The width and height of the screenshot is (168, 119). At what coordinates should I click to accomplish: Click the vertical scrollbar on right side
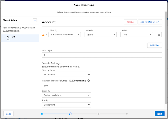[166, 58]
